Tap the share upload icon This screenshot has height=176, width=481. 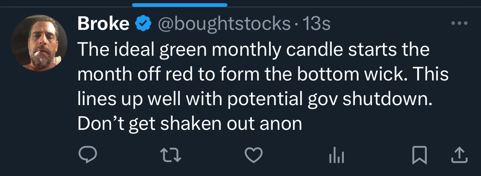click(x=460, y=156)
